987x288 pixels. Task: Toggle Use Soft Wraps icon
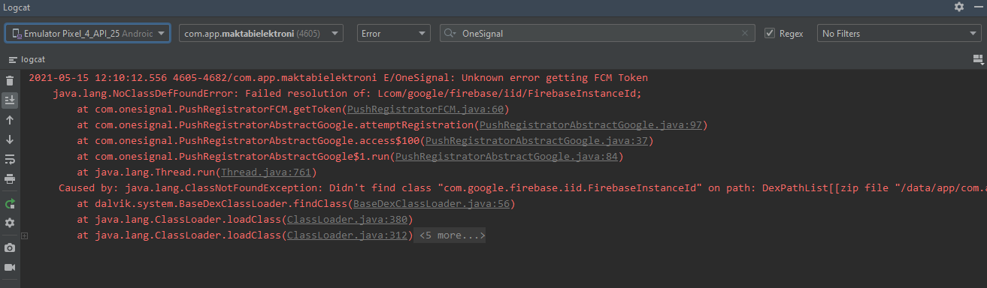[x=10, y=159]
